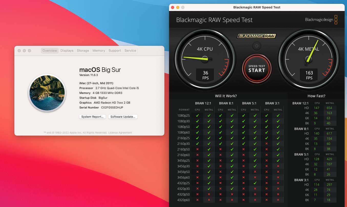The height and width of the screenshot is (207, 347).
Task: Open the Storage tab
Action: click(83, 51)
